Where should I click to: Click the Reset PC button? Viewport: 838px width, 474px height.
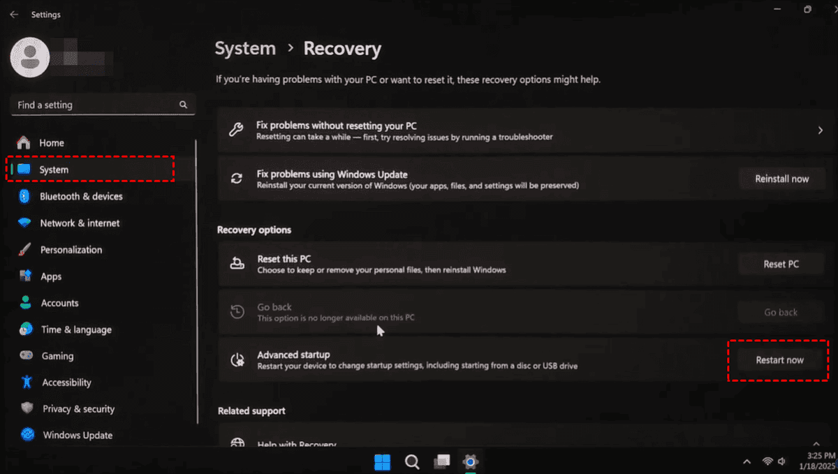point(781,263)
